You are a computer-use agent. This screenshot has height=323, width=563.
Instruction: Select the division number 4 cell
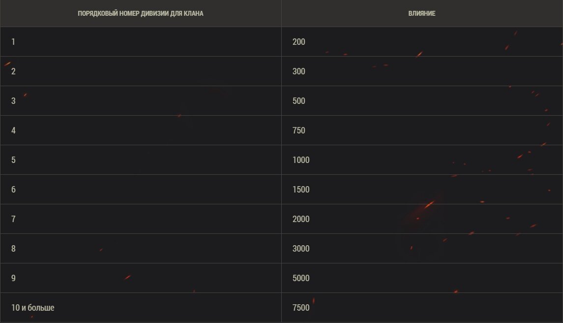coord(141,130)
